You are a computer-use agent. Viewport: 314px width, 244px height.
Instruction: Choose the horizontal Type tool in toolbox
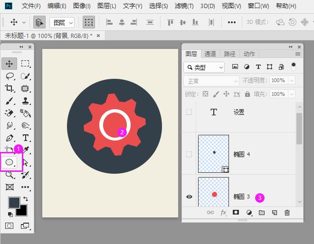click(25, 138)
